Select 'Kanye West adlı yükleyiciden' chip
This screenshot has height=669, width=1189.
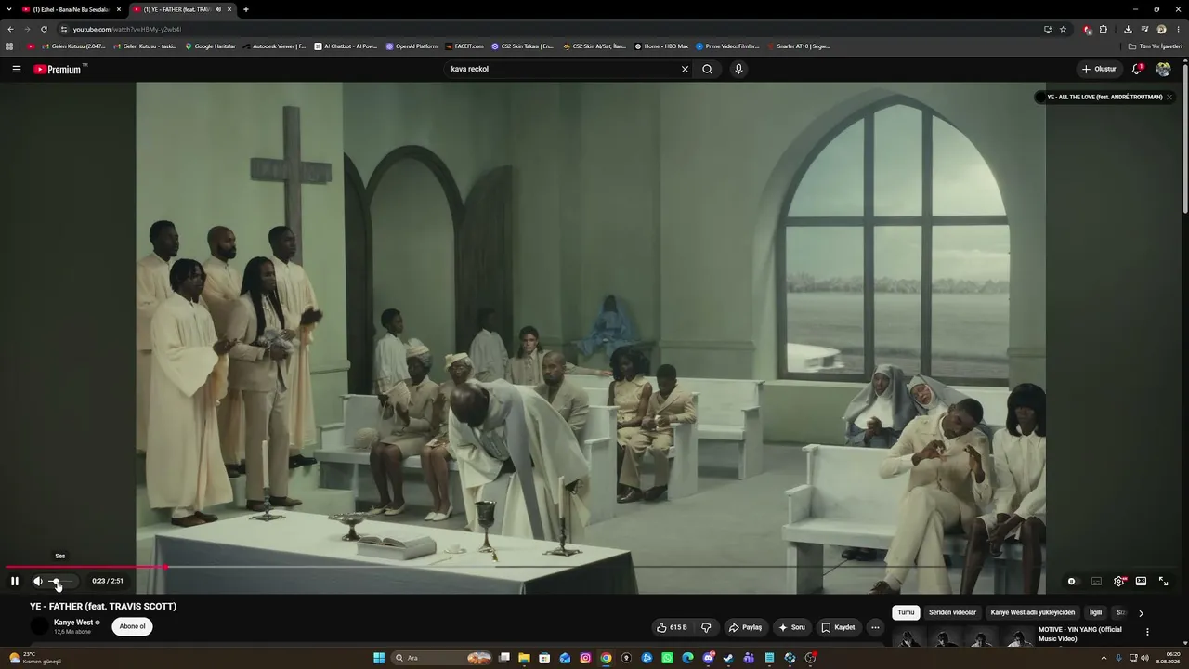click(1033, 612)
